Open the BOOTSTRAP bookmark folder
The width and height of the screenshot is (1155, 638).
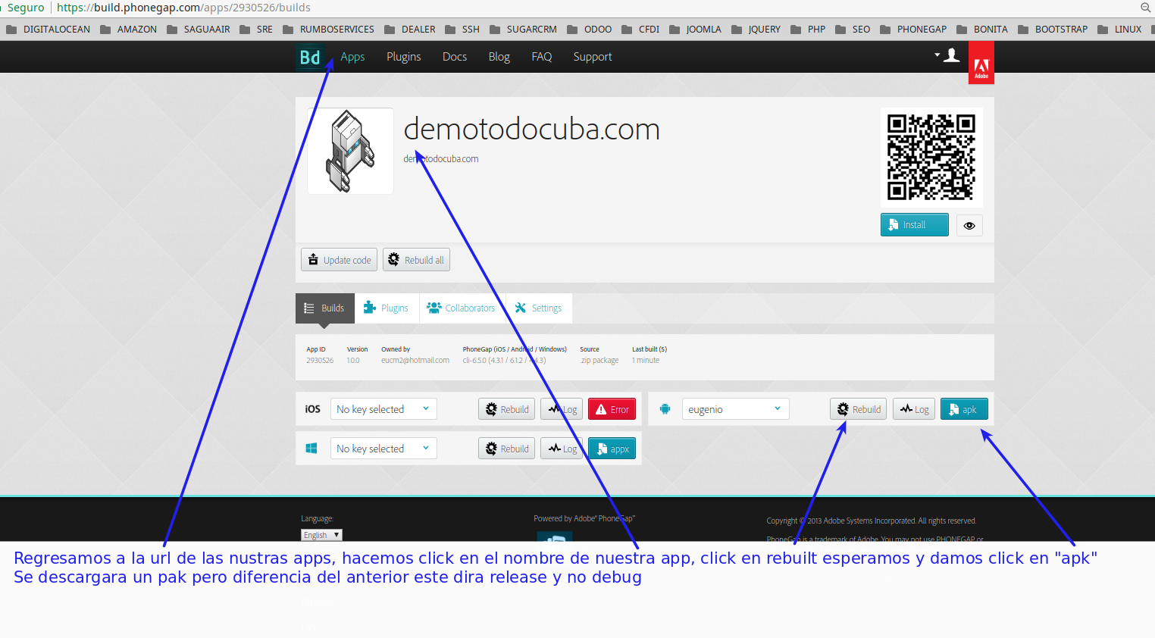pos(1053,30)
